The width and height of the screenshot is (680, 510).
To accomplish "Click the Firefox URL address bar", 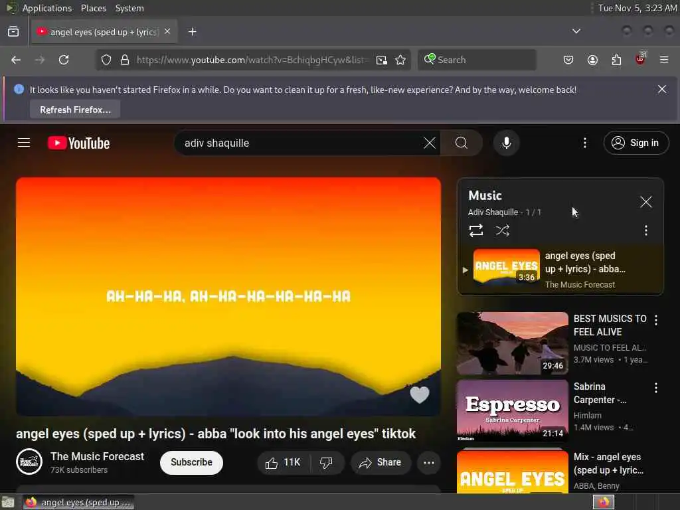I will tap(252, 60).
